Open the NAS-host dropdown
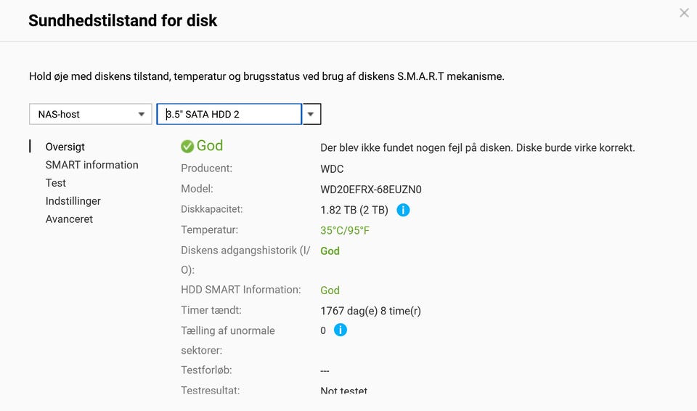 (90, 114)
